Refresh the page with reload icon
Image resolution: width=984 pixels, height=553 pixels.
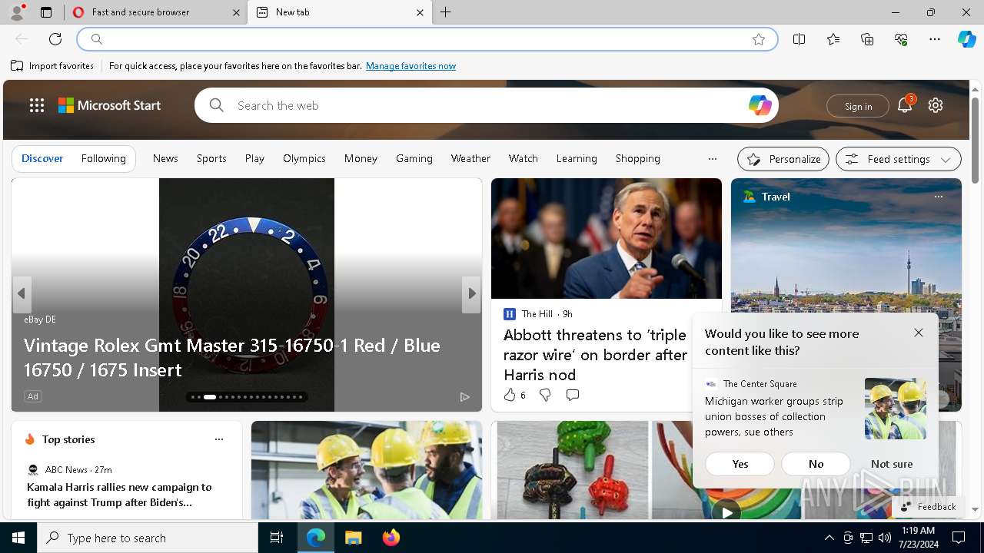55,39
